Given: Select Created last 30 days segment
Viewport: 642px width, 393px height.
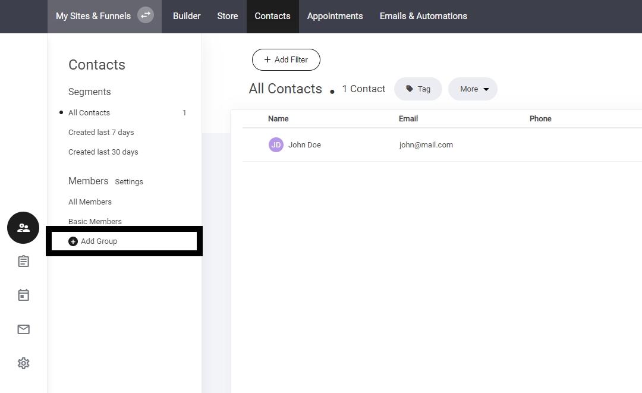Looking at the screenshot, I should (x=103, y=152).
